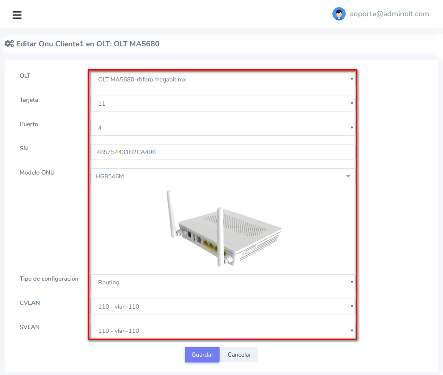Image resolution: width=443 pixels, height=375 pixels.
Task: Click the Editar Onu Cliente1 page heading
Action: click(88, 44)
